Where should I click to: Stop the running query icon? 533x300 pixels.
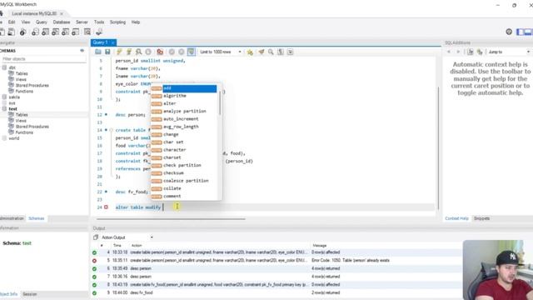tap(148, 52)
